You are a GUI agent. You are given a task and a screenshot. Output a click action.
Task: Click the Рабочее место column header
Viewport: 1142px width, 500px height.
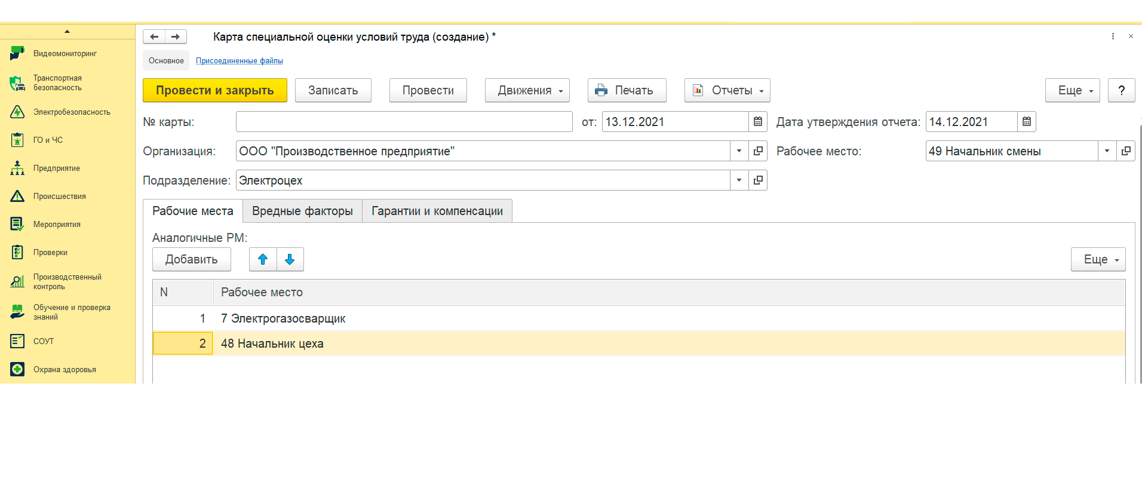[x=670, y=292]
